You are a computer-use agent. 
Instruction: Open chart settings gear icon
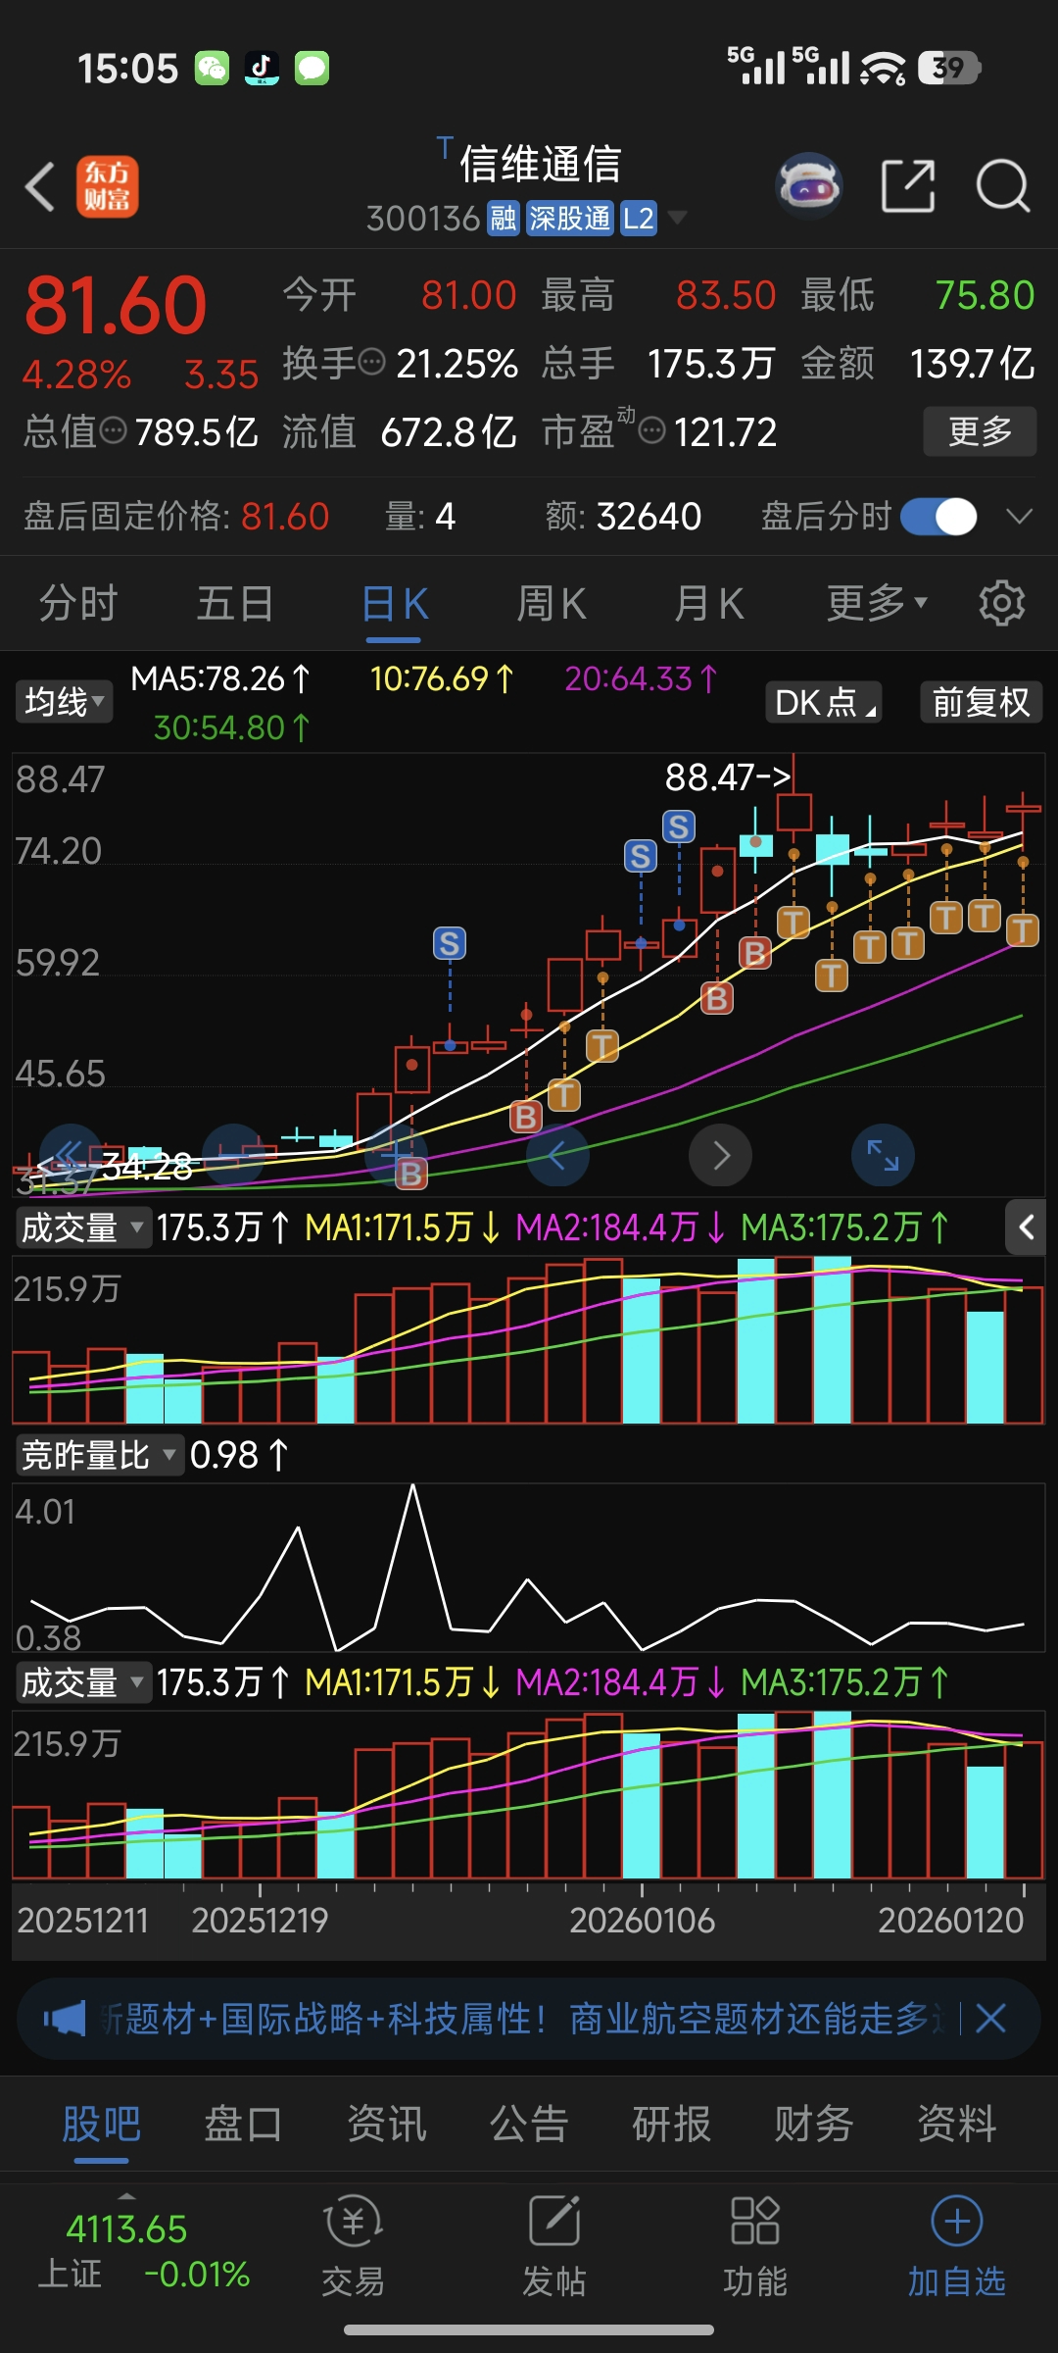point(1001,603)
